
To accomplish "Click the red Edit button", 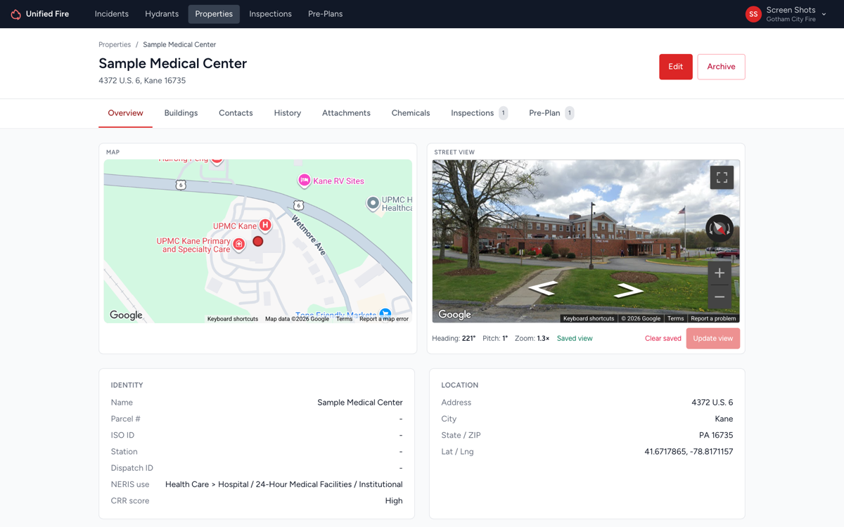I will [x=676, y=67].
